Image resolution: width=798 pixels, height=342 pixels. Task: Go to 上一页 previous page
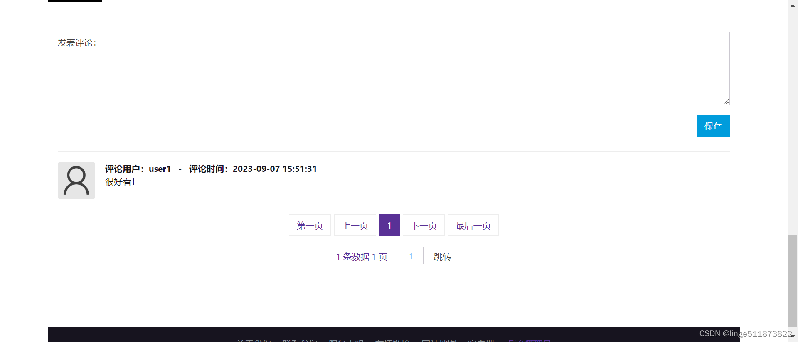(x=355, y=225)
